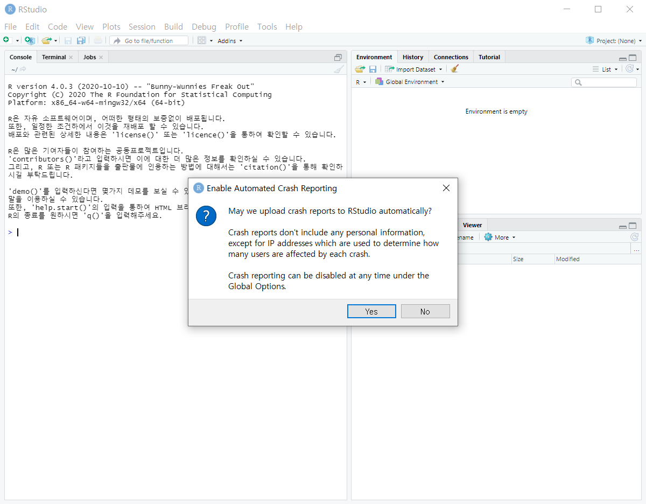Viewport: 646px width, 504px height.
Task: Minimize the Viewer pane
Action: (623, 226)
